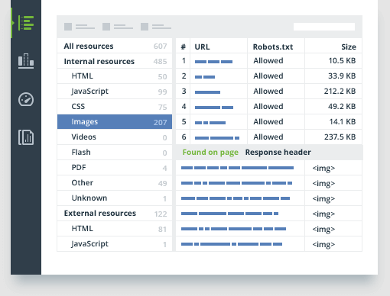This screenshot has width=390, height=296.
Task: Open the reports document icon in sidebar
Action: (26, 137)
